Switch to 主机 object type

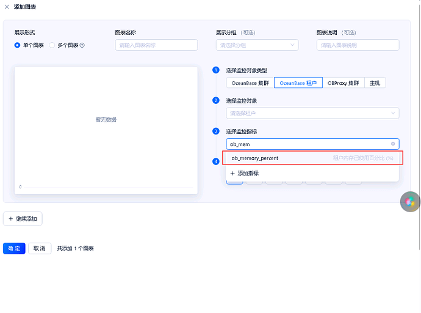(x=375, y=83)
